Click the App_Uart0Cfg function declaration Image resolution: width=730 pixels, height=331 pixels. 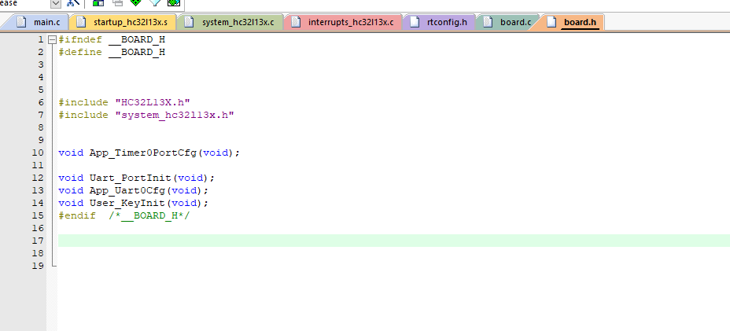tap(134, 190)
